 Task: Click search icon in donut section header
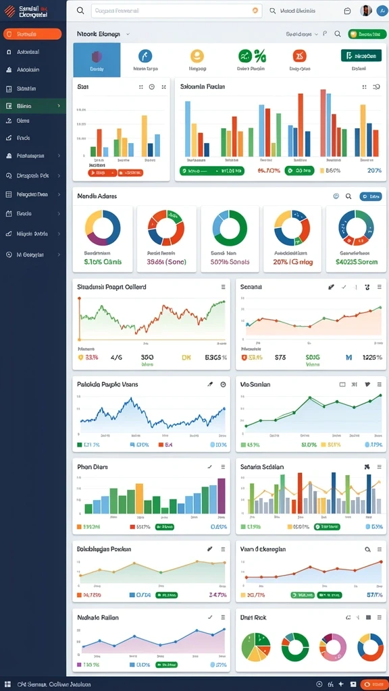tap(348, 196)
